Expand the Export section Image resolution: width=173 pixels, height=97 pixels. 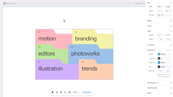[x=171, y=93]
